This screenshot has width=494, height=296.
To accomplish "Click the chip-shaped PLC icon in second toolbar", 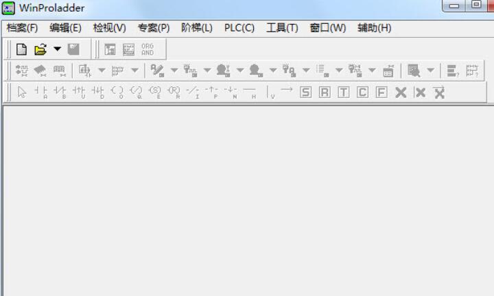I will (x=40, y=71).
